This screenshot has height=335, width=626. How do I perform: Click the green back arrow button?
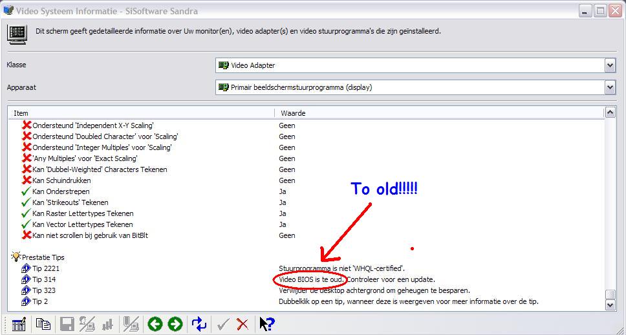pos(155,324)
